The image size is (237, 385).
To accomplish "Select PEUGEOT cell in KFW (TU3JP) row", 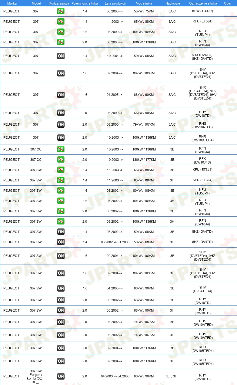I will coord(12,11).
